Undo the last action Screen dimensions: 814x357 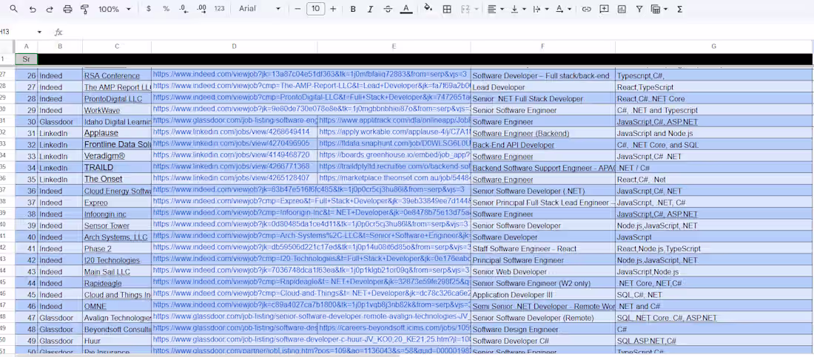33,9
